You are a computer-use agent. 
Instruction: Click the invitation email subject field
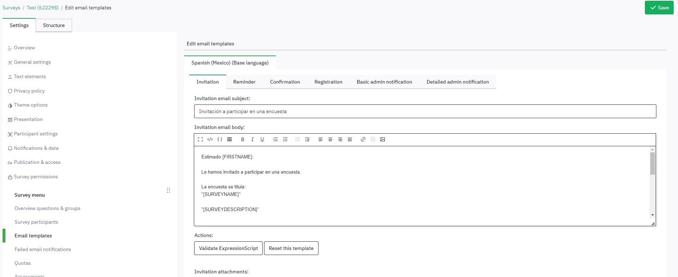(425, 111)
